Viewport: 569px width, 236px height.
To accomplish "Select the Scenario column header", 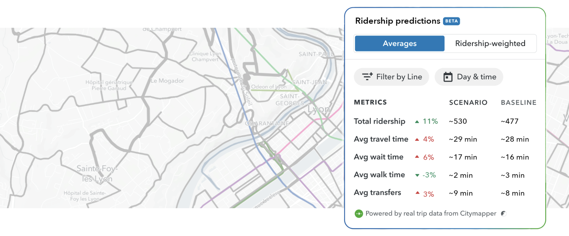I will click(x=468, y=102).
